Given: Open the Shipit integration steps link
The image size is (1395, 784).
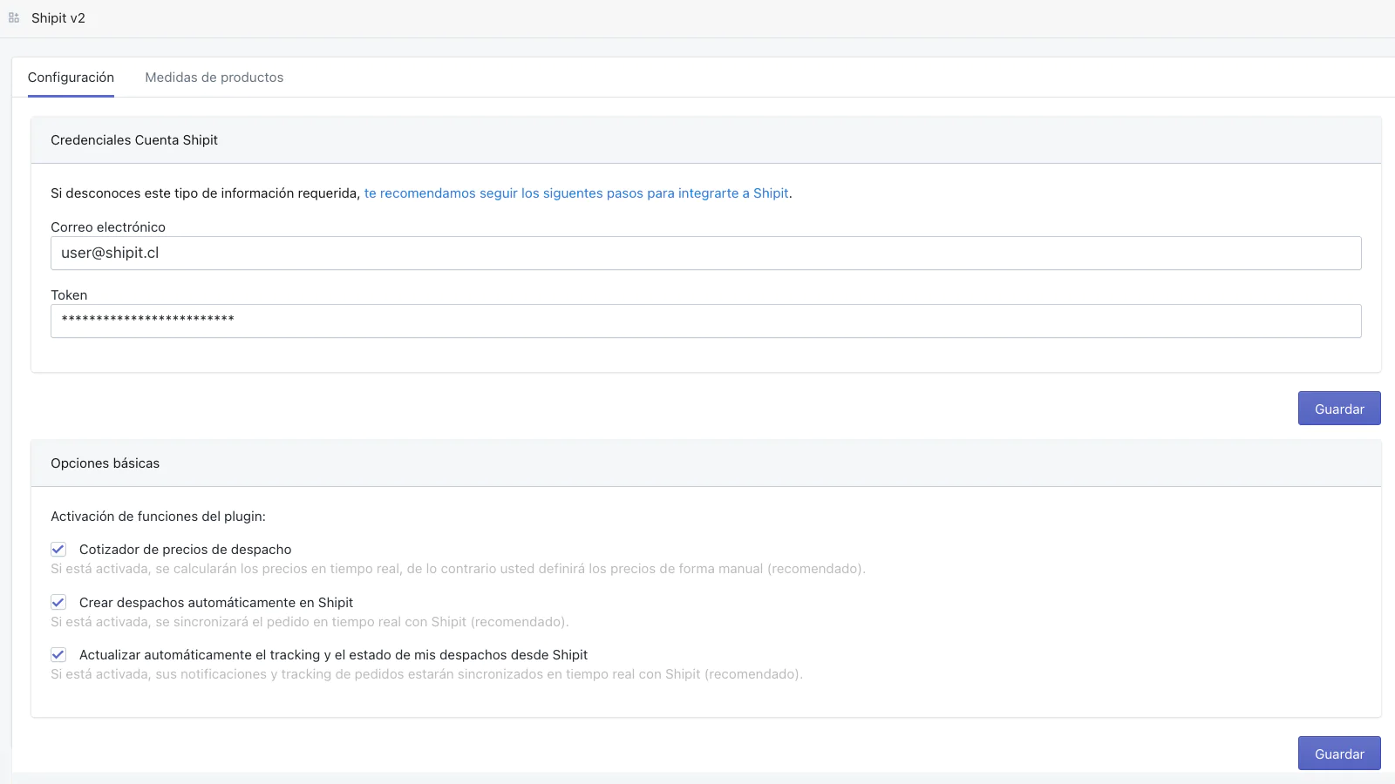Looking at the screenshot, I should click(576, 193).
